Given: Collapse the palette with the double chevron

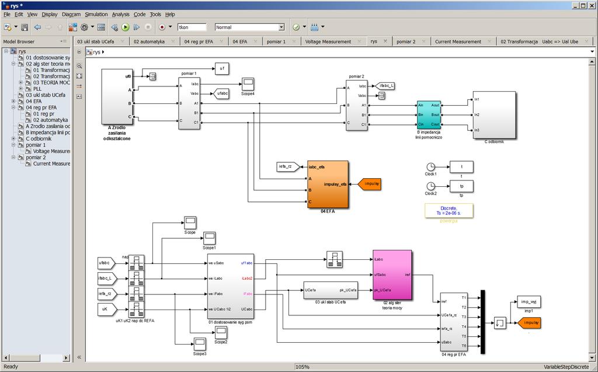Looking at the screenshot, I should [79, 357].
